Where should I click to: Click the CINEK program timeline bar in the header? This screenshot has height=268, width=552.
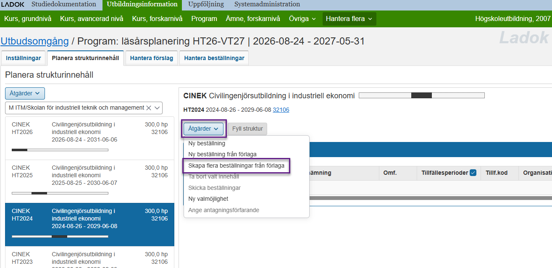pyautogui.click(x=421, y=95)
